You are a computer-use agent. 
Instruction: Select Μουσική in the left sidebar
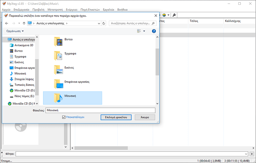coord(18,74)
